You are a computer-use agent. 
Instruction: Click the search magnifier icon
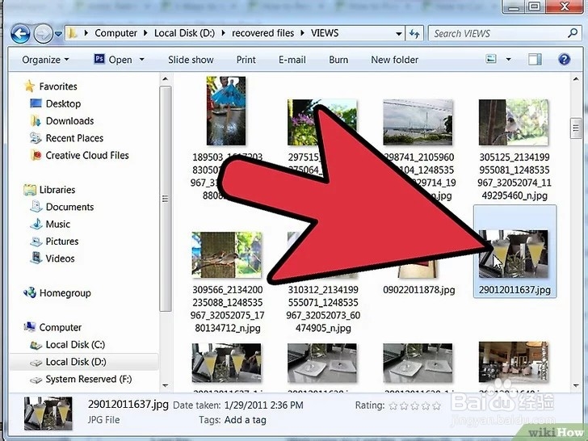click(x=572, y=33)
